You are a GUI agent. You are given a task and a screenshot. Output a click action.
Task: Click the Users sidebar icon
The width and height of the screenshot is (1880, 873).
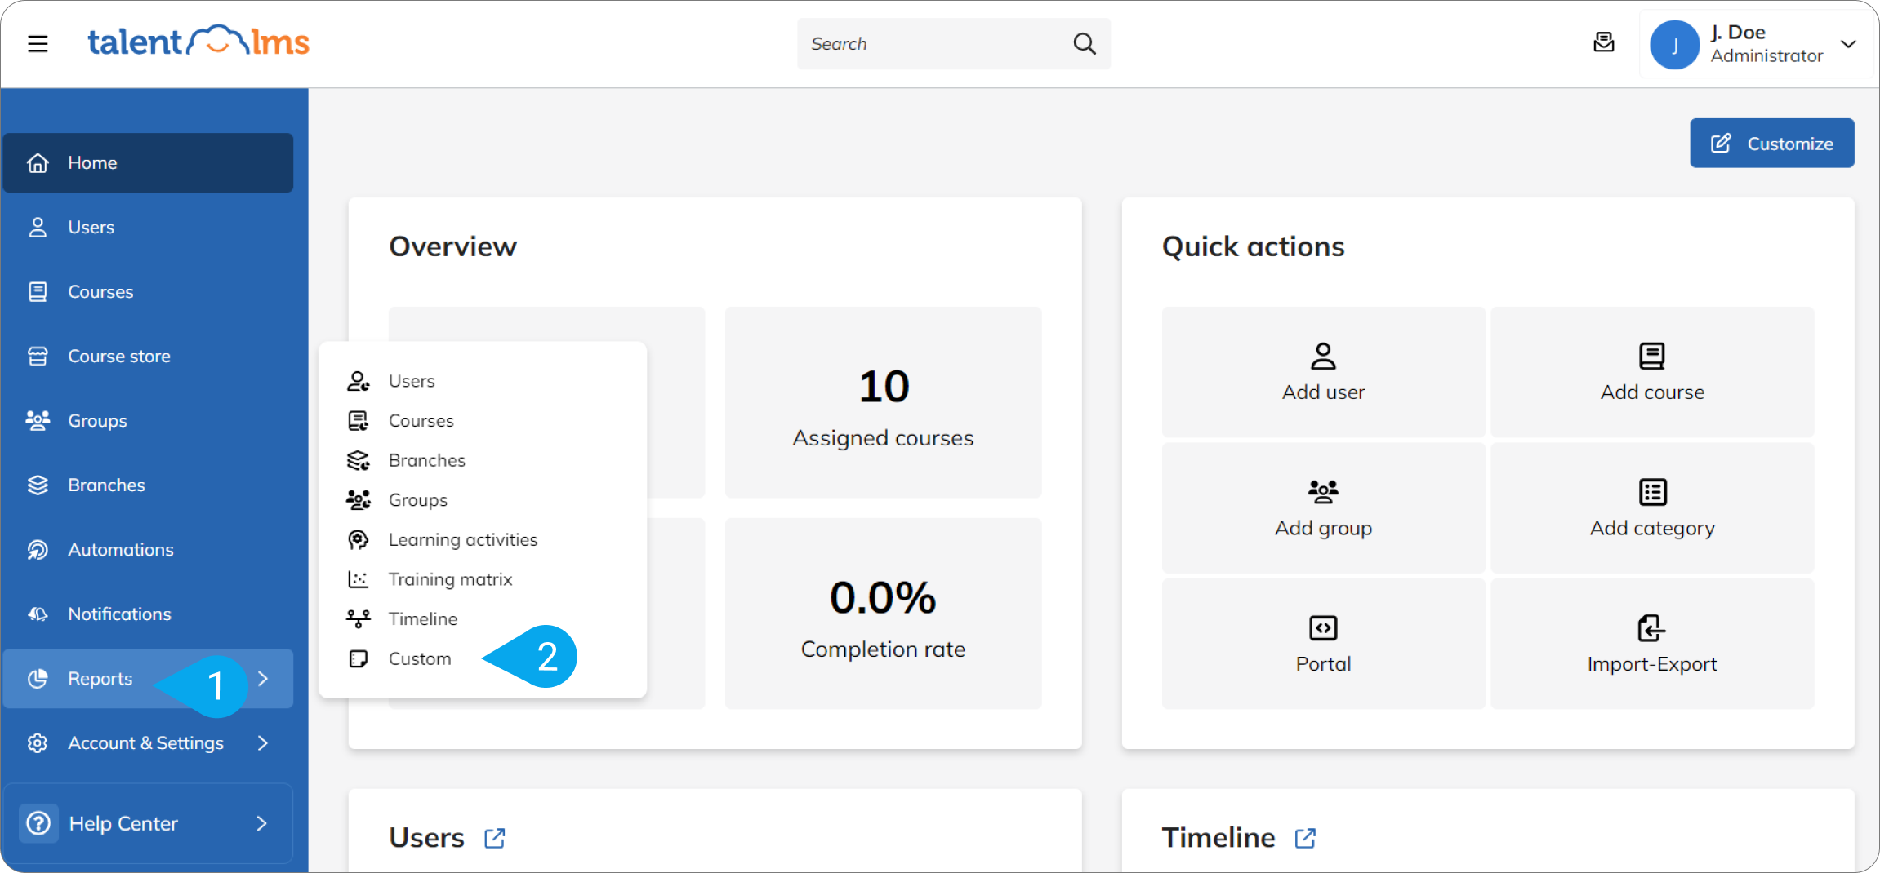click(38, 228)
